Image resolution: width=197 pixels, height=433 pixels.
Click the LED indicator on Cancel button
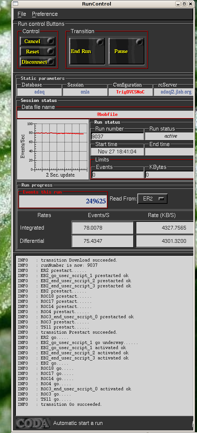pos(50,41)
